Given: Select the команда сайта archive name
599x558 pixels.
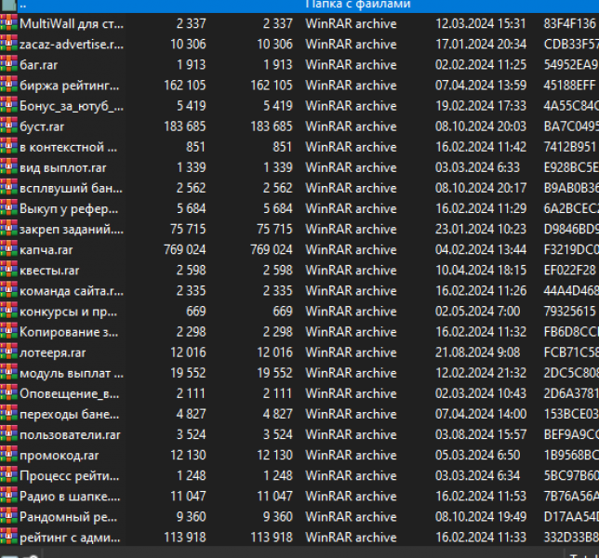Looking at the screenshot, I should pos(71,291).
